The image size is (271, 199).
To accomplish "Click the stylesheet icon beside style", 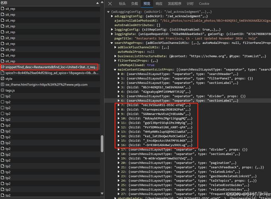I will pyautogui.click(x=2, y=78).
